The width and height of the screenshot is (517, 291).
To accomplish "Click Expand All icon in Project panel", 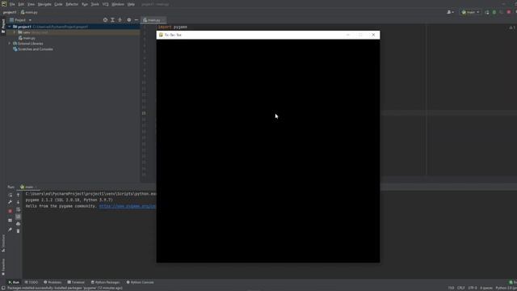I will [112, 20].
